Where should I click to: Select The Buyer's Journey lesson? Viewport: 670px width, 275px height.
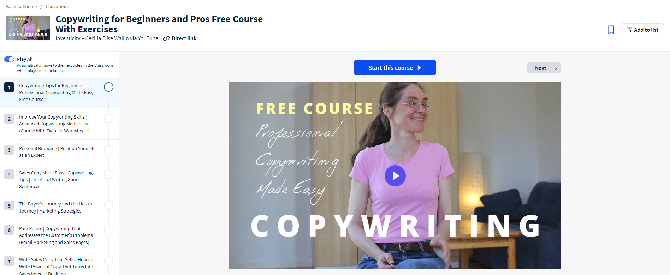click(x=56, y=208)
